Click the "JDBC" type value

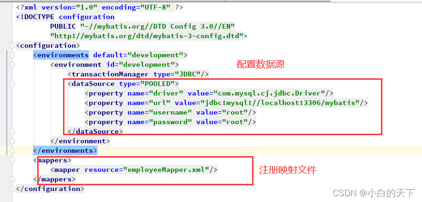click(x=188, y=74)
